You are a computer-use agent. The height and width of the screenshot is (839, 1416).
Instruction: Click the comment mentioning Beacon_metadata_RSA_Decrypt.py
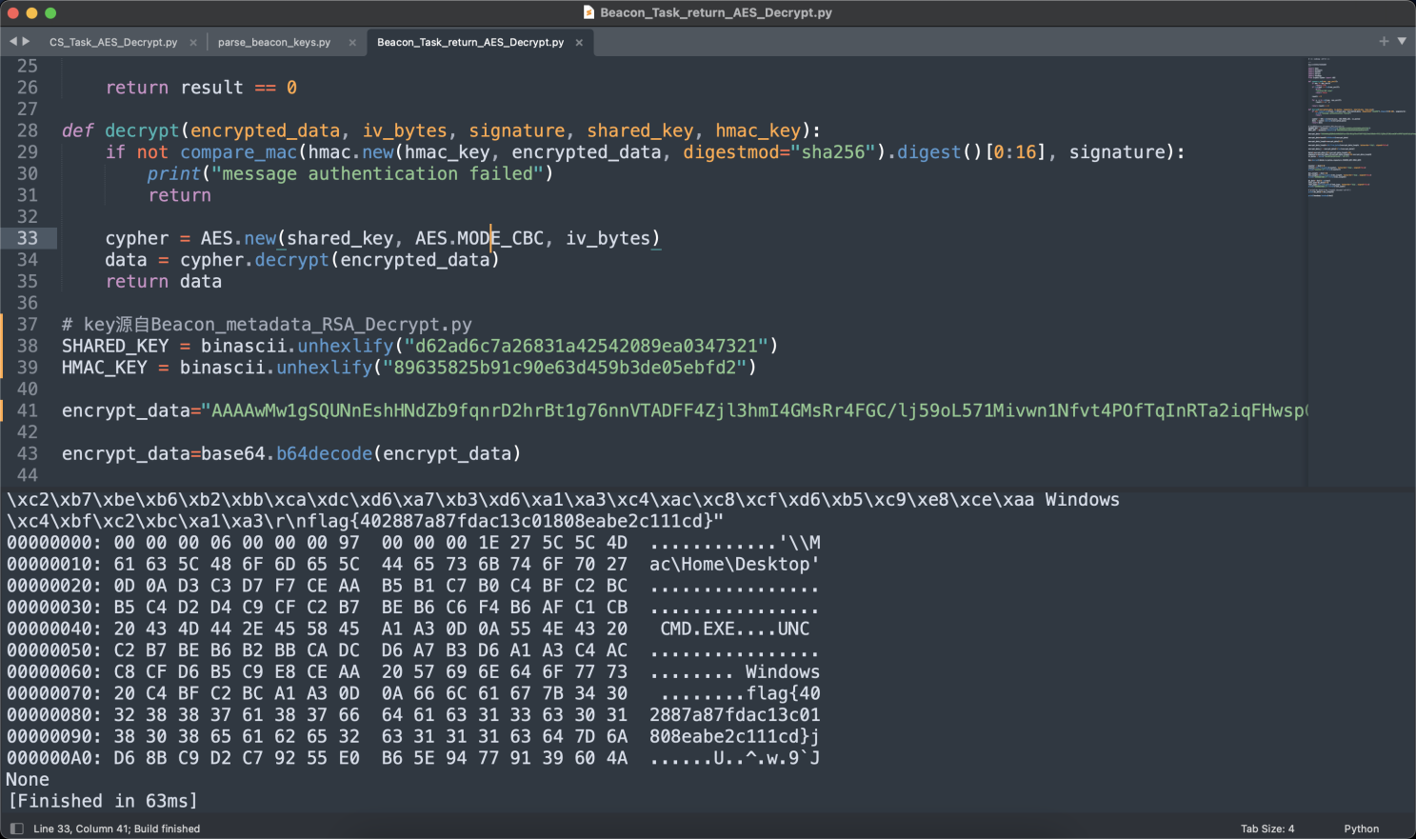click(267, 325)
